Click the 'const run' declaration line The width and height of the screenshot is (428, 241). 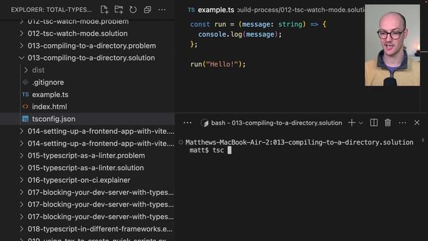258,24
